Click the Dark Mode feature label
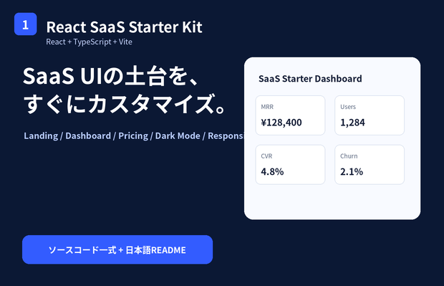 (x=178, y=135)
